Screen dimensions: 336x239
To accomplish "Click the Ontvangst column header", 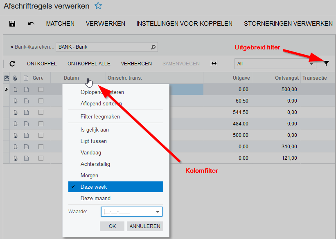I will [276, 78].
